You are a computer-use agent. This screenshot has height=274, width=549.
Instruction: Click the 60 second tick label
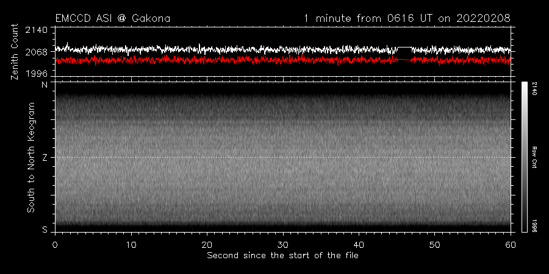click(511, 245)
